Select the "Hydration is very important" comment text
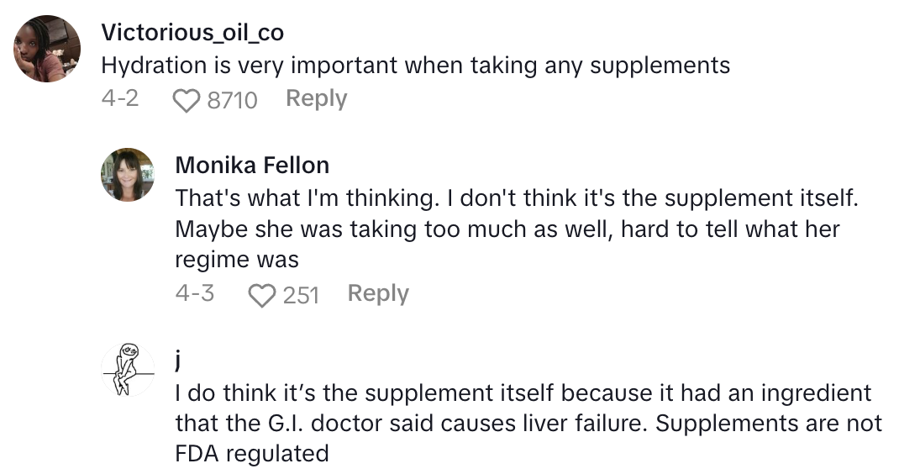899x474 pixels. (415, 66)
